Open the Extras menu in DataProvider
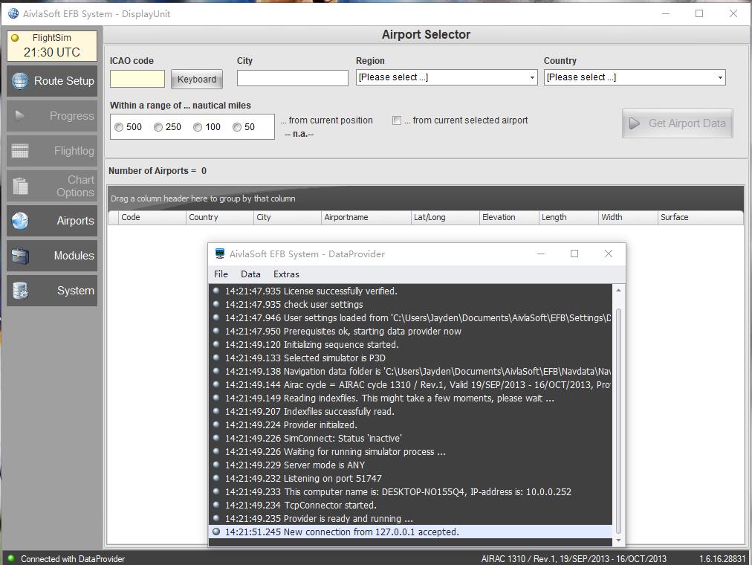The image size is (752, 565). click(286, 274)
